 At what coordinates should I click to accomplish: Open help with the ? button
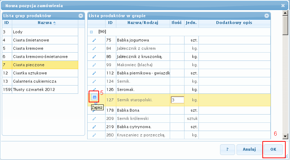coord(227,149)
